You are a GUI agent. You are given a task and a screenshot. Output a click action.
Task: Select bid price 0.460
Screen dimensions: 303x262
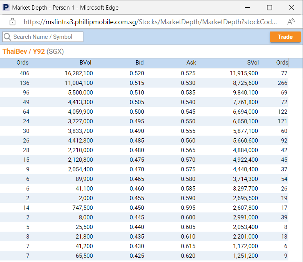pyautogui.click(x=137, y=189)
